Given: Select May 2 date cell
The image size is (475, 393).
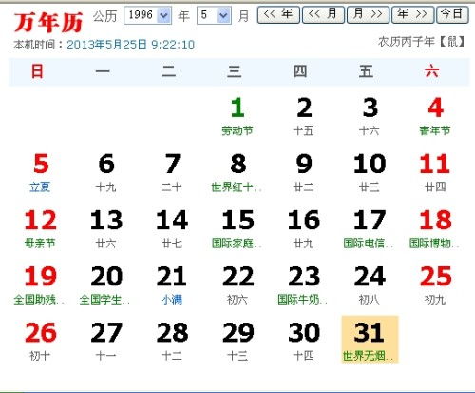Looking at the screenshot, I should [303, 117].
